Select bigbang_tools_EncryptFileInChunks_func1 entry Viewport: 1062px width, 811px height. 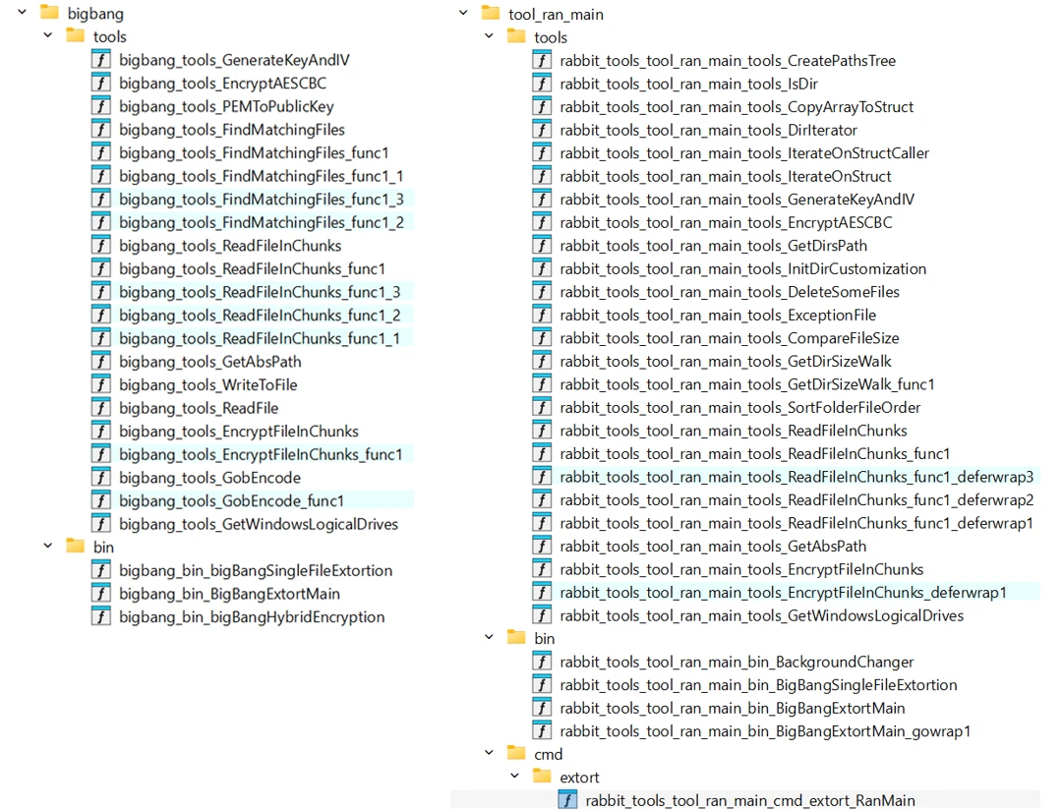[x=261, y=454]
